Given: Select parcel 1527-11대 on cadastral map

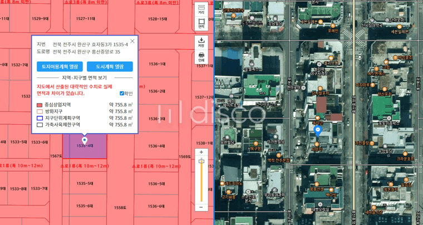Looking at the screenshot, I should click(86, 19).
